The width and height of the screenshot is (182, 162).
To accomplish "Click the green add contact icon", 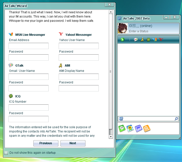I will coord(122,40).
